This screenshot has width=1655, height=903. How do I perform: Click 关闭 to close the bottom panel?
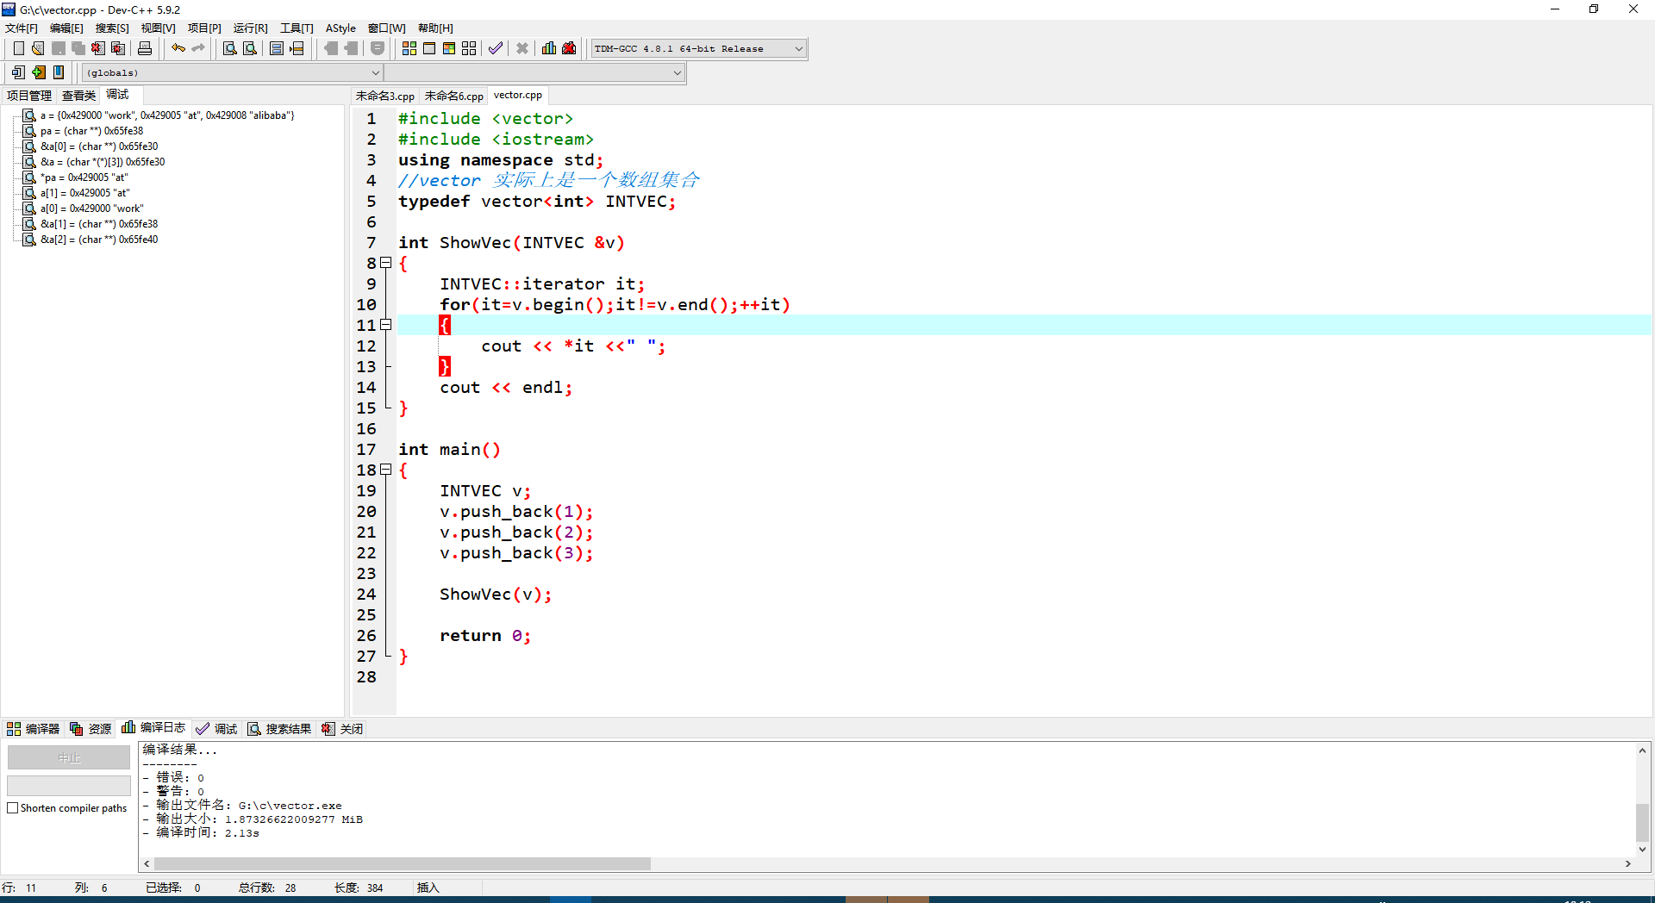point(342,729)
